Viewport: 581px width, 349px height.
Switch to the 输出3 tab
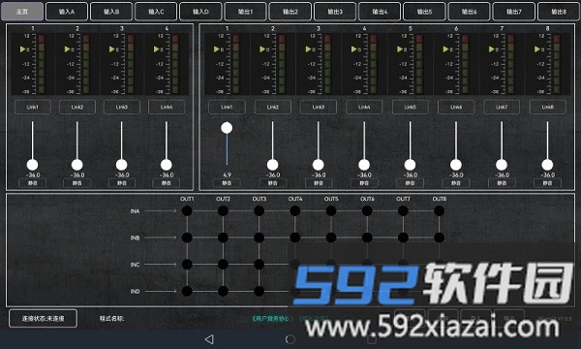(x=335, y=12)
